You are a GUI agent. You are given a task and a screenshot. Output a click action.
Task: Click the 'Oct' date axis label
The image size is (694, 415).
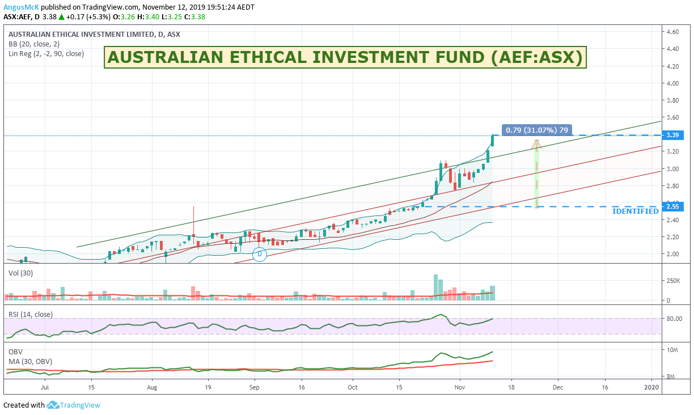(x=352, y=387)
